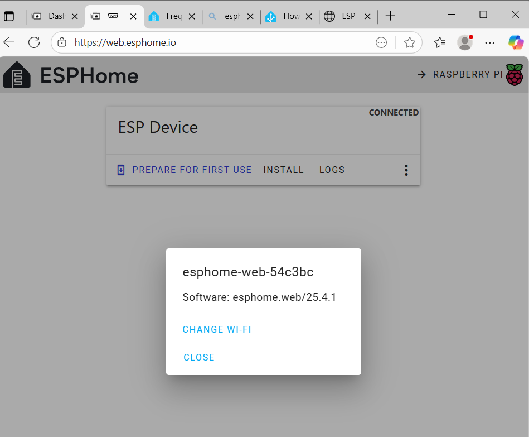Click CHANGE WI-FI in the dialog
Screen dimensions: 529x437
[217, 329]
